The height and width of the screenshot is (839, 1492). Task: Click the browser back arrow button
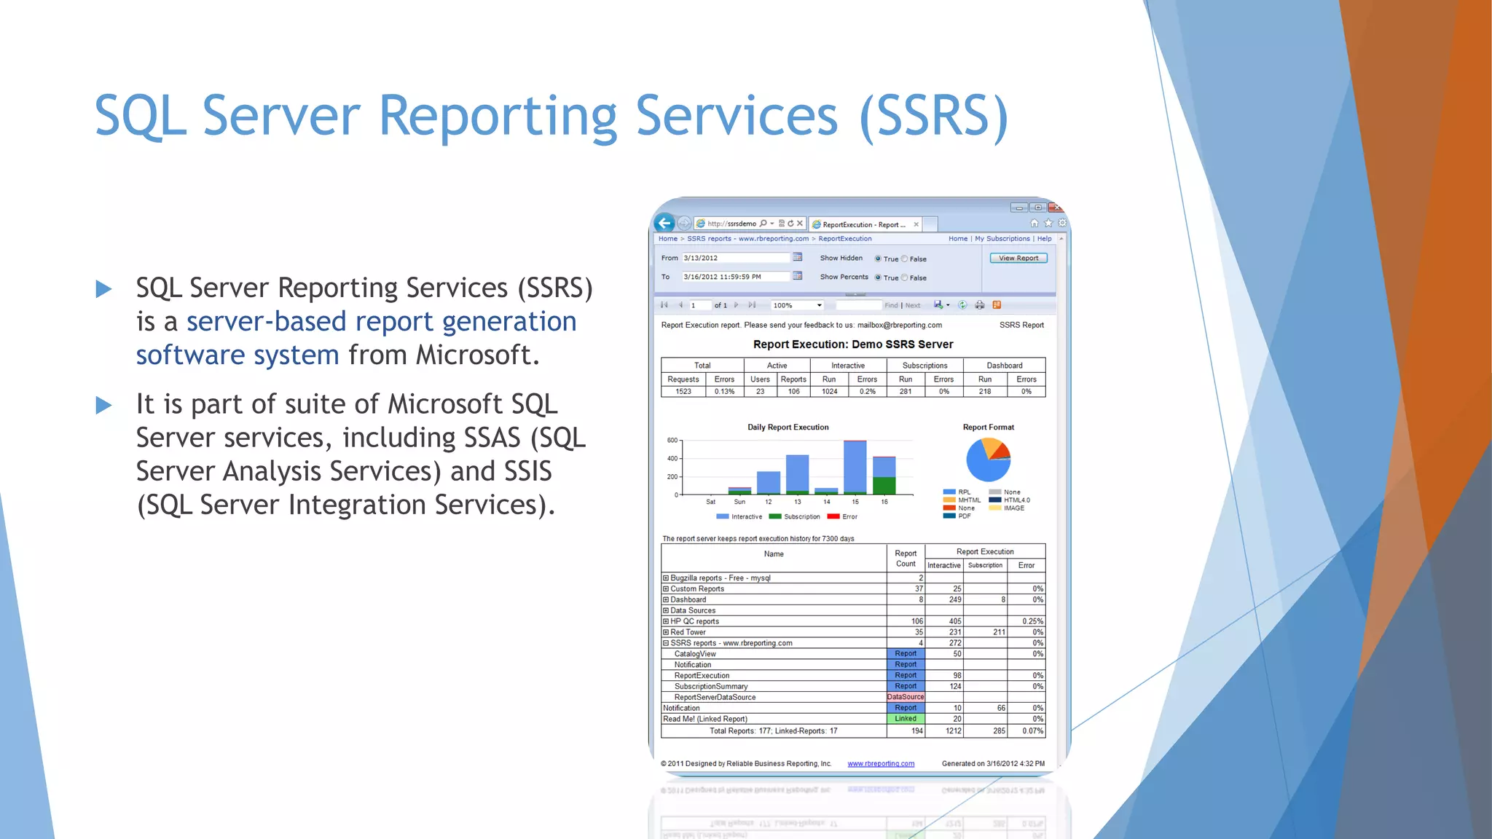(x=664, y=224)
